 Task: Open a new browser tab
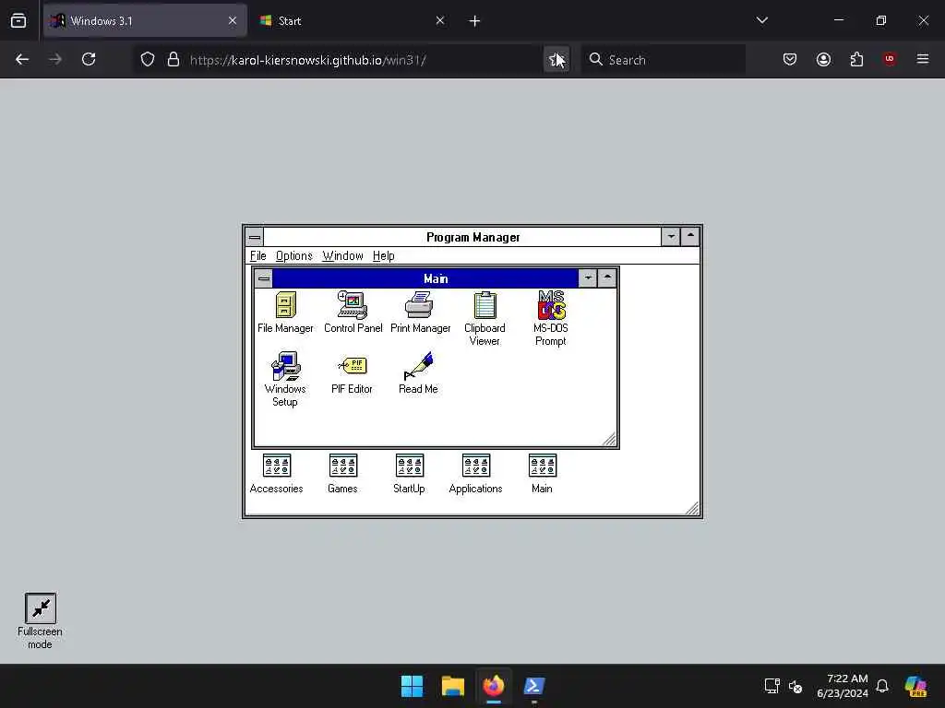point(474,21)
